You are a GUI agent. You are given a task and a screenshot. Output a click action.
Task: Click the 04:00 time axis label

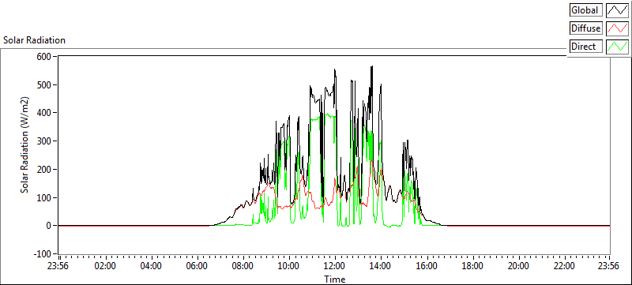(x=151, y=266)
